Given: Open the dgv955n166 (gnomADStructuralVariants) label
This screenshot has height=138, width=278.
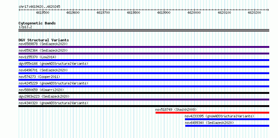Looking at the screenshot, I should click(53, 64).
